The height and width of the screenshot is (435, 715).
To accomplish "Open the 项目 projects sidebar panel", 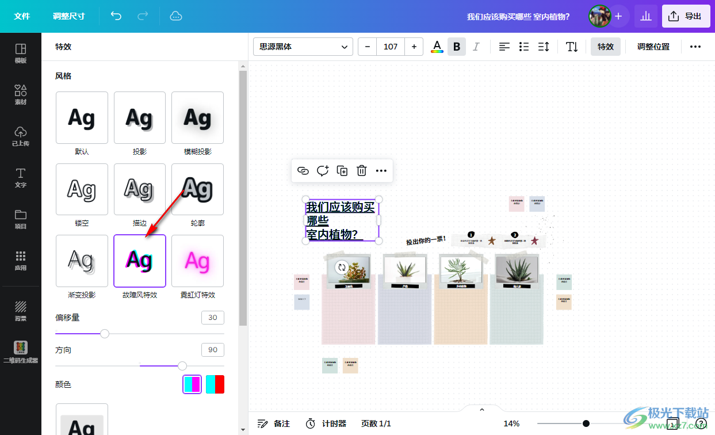I will (21, 219).
